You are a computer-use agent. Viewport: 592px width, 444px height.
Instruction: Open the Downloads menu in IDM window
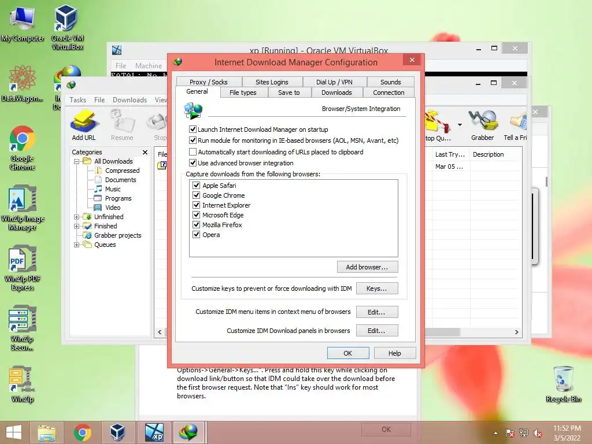[x=129, y=100]
